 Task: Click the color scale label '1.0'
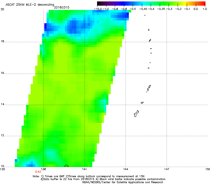click(x=205, y=9)
